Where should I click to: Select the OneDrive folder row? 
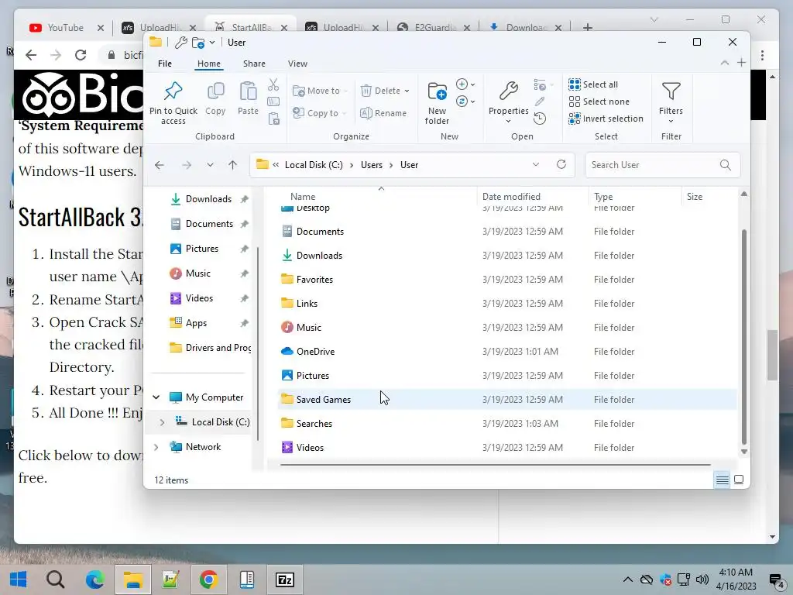pyautogui.click(x=507, y=351)
